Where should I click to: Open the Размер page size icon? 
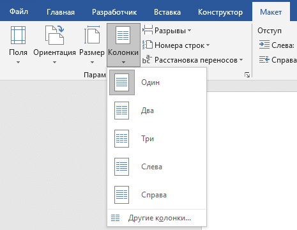(92, 35)
